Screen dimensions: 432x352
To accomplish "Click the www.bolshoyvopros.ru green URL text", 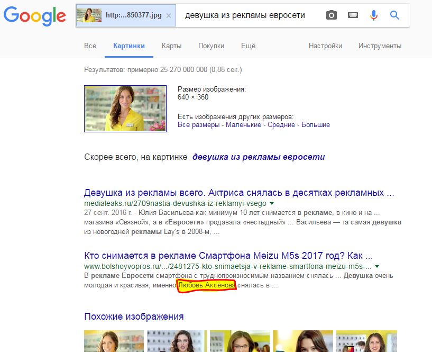I will tap(227, 266).
